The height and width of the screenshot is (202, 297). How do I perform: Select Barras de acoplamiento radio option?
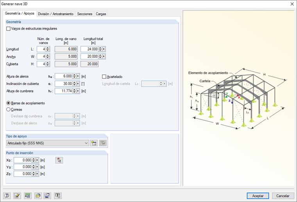[x=8, y=103]
